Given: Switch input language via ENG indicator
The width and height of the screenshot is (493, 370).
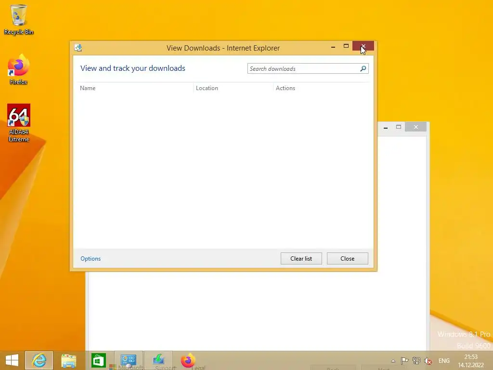Looking at the screenshot, I should click(x=444, y=360).
